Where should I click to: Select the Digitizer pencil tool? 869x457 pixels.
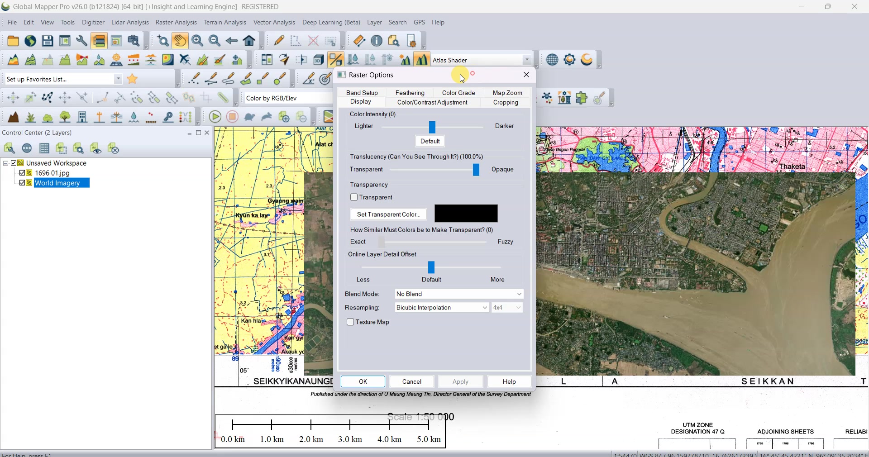pos(279,41)
